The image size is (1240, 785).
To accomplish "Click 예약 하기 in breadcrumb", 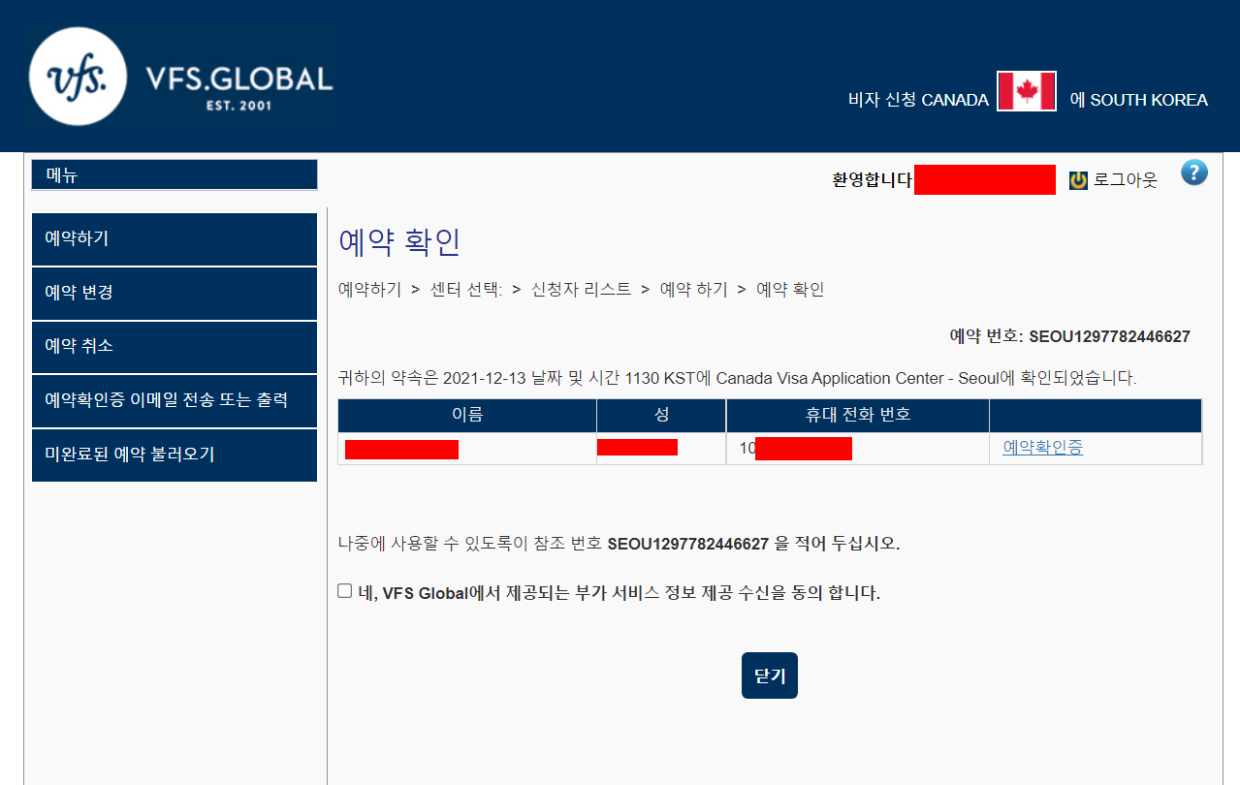I will (693, 290).
